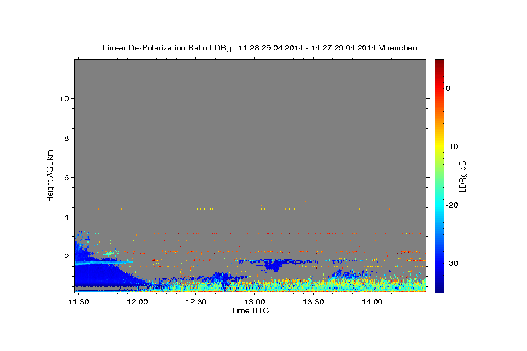Click the dark red top of colorbar
The height and width of the screenshot is (351, 527).
point(439,62)
